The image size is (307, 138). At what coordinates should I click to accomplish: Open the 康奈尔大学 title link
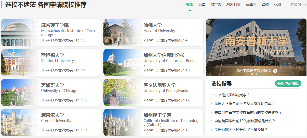tap(52, 115)
